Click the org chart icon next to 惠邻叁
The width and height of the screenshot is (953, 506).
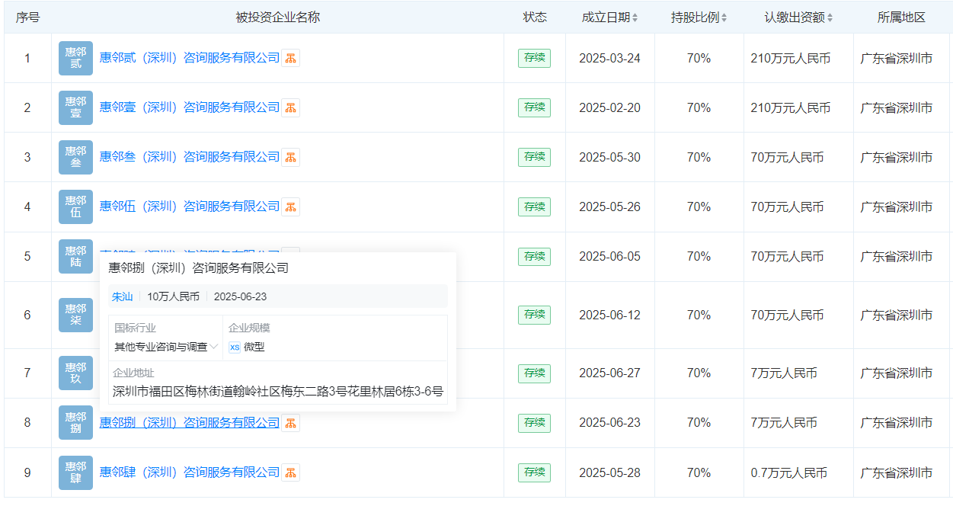pyautogui.click(x=290, y=158)
